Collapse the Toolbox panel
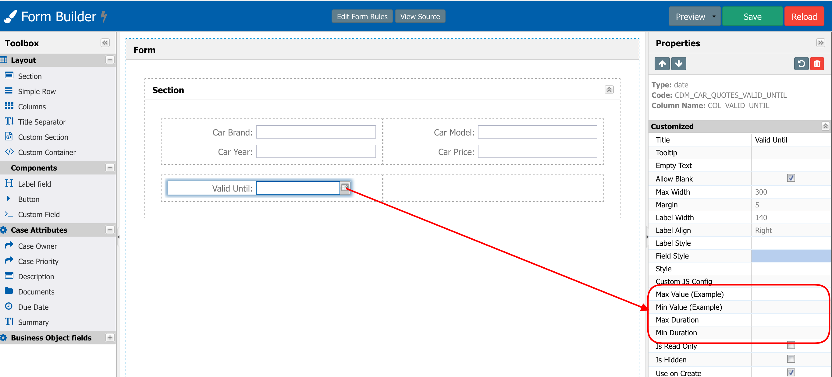Image resolution: width=832 pixels, height=377 pixels. click(x=105, y=43)
